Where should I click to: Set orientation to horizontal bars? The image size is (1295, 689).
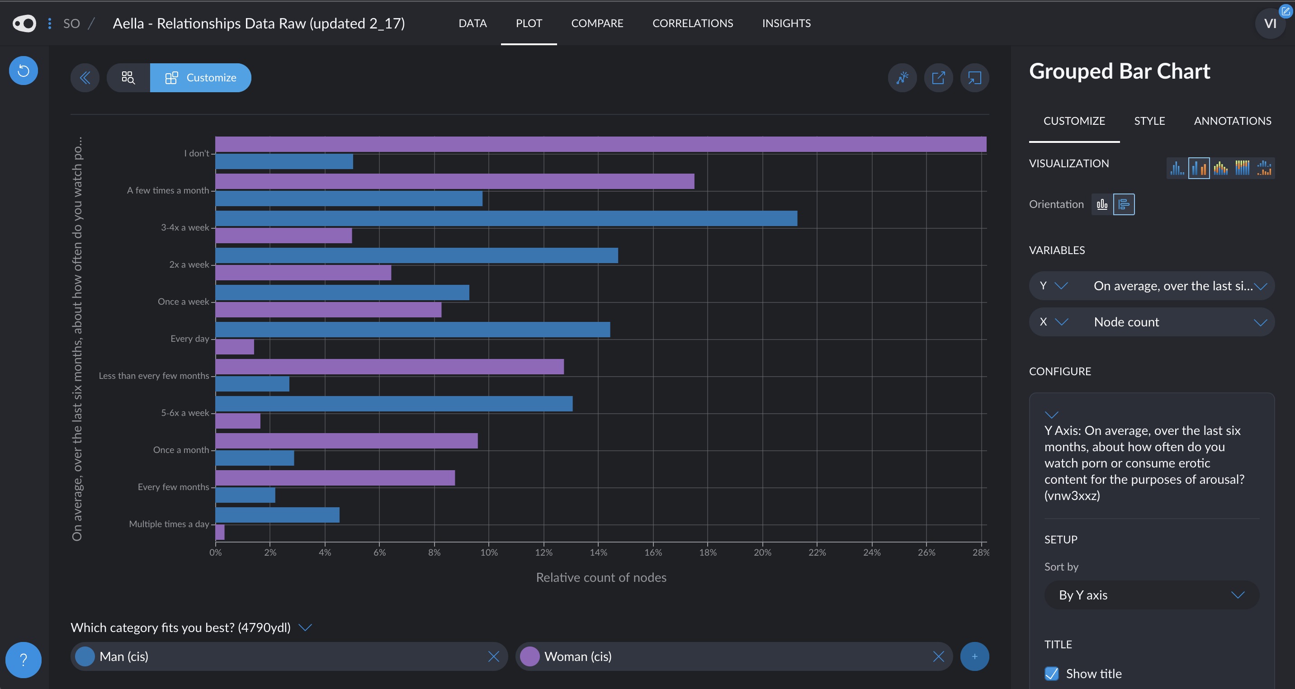pos(1124,204)
